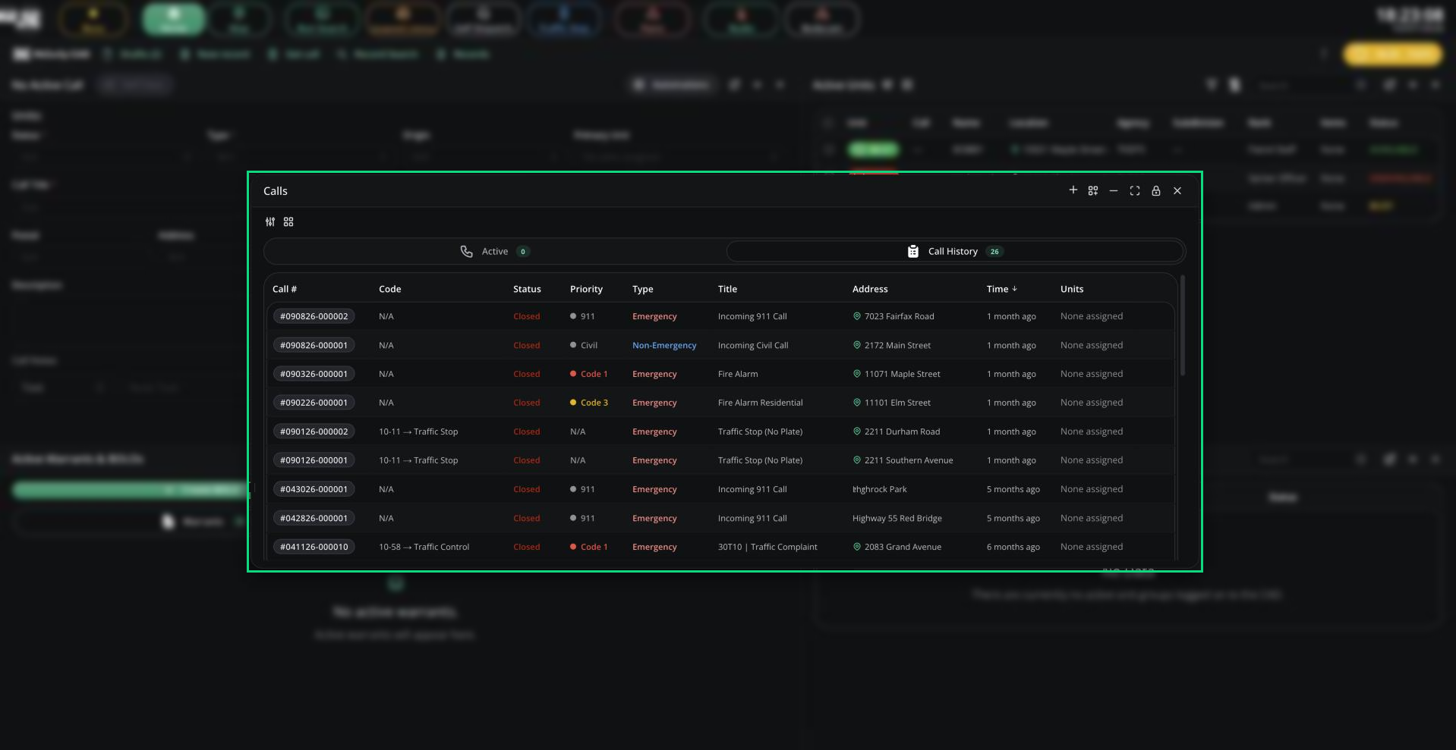Click the Active tab phone icon

click(466, 252)
